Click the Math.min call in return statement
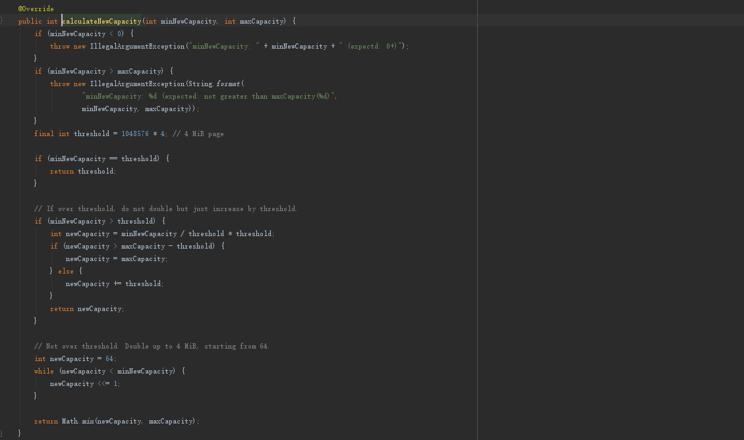This screenshot has height=440, width=744. (x=76, y=421)
